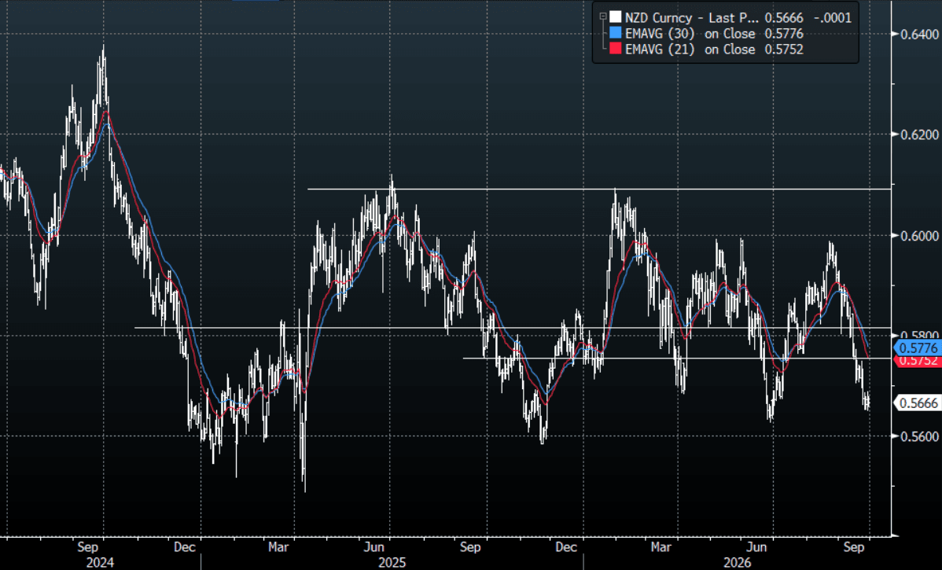
Task: Click the -.0001 change value in the legend
Action: [x=833, y=18]
